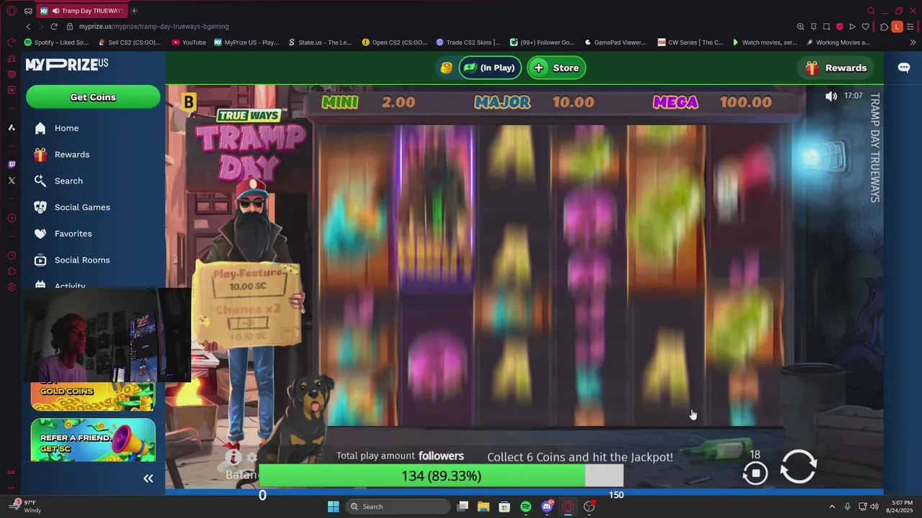The height and width of the screenshot is (518, 922).
Task: Click the Favorites heart icon
Action: click(x=40, y=234)
